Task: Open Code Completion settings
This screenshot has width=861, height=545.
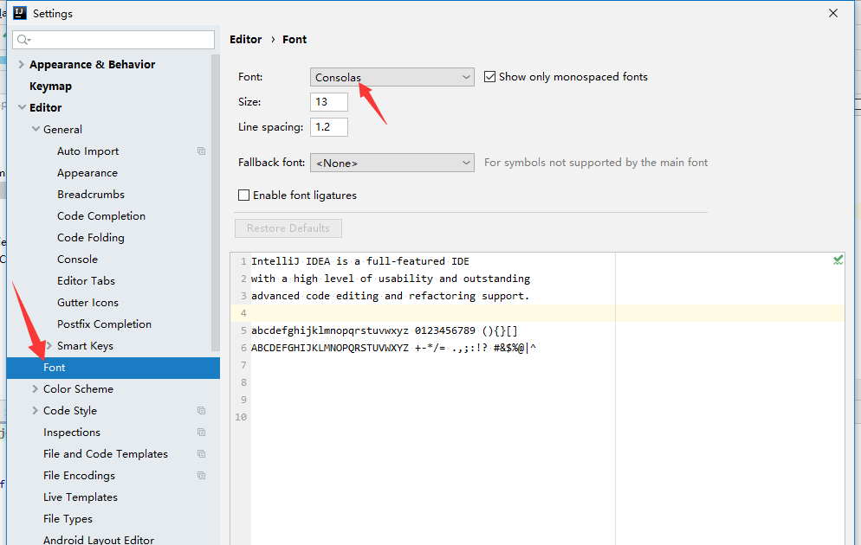Action: [x=101, y=216]
